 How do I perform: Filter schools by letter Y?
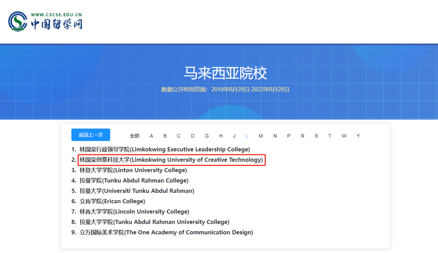click(x=358, y=136)
